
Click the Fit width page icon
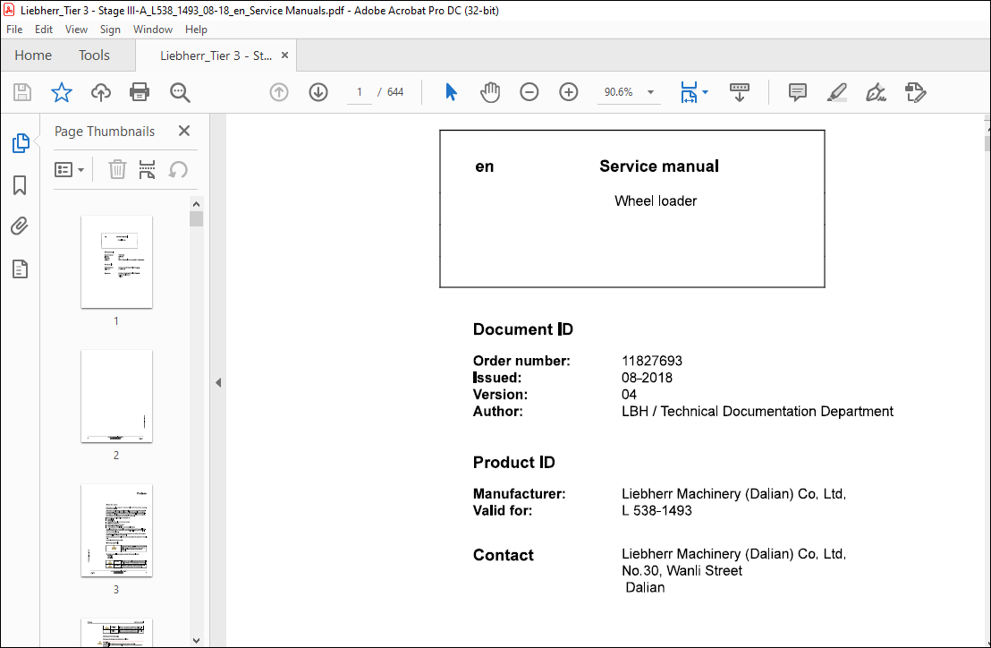click(x=689, y=92)
